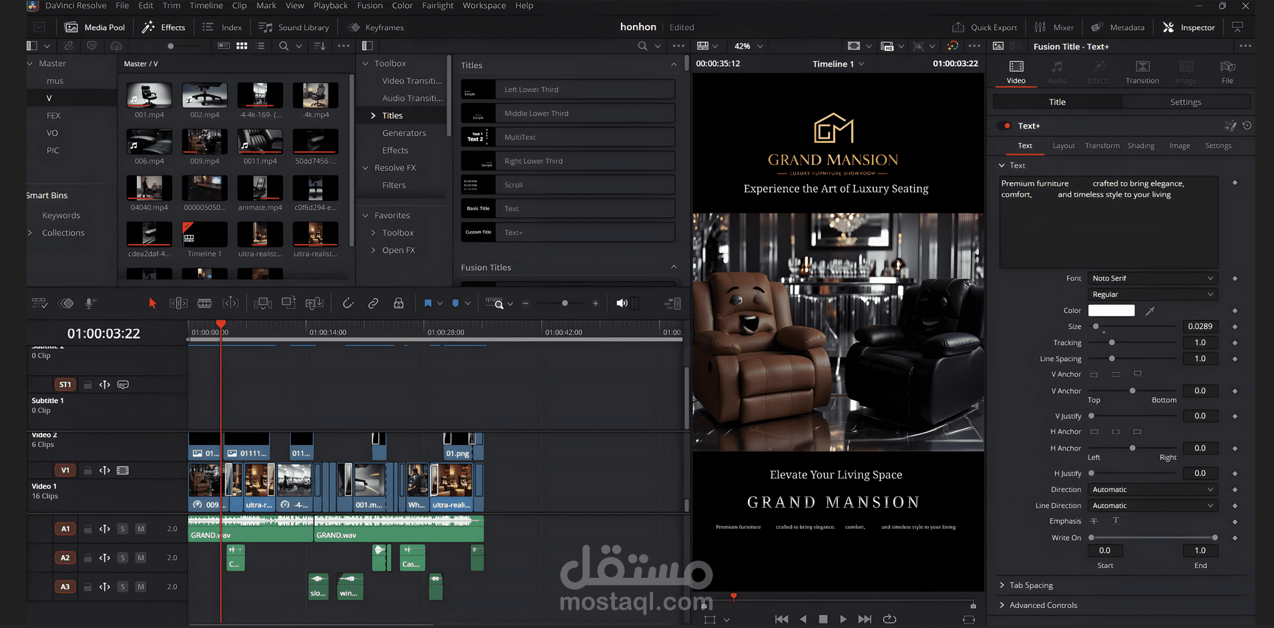Mute audio track A1
Viewport: 1274px width, 628px height.
pos(141,528)
